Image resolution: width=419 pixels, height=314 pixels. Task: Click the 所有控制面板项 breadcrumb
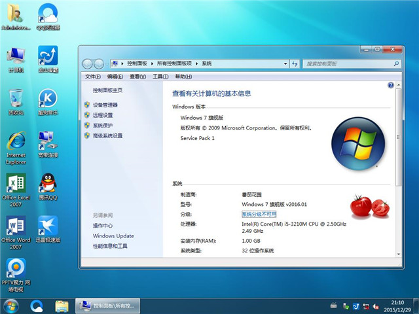pyautogui.click(x=174, y=63)
